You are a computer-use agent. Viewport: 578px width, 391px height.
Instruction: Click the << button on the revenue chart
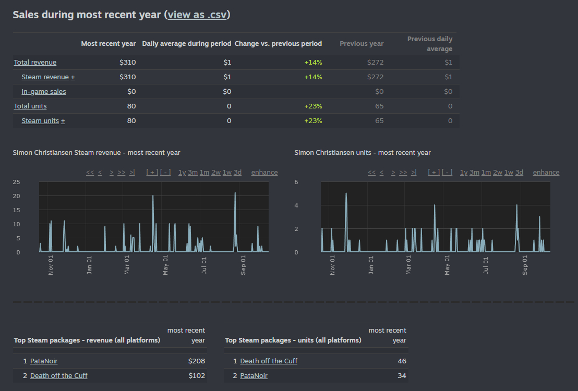pos(90,173)
